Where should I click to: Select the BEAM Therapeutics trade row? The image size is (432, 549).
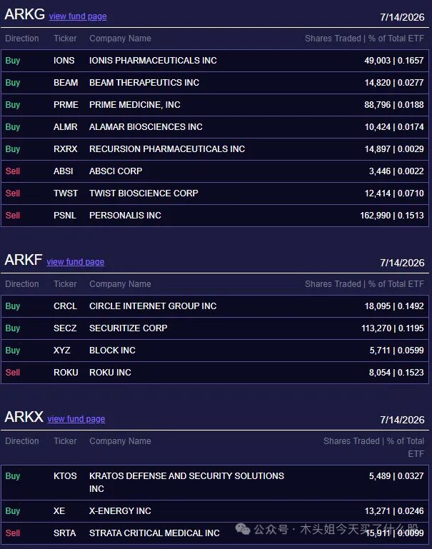pyautogui.click(x=215, y=83)
